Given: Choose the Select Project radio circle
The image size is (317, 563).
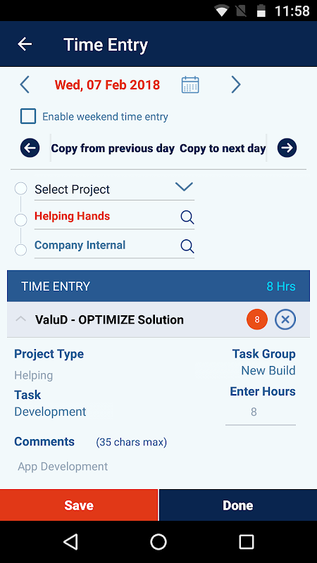Looking at the screenshot, I should (x=21, y=189).
